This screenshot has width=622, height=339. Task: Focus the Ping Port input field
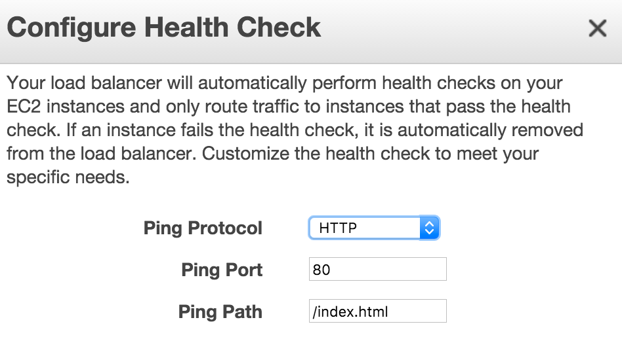(377, 269)
